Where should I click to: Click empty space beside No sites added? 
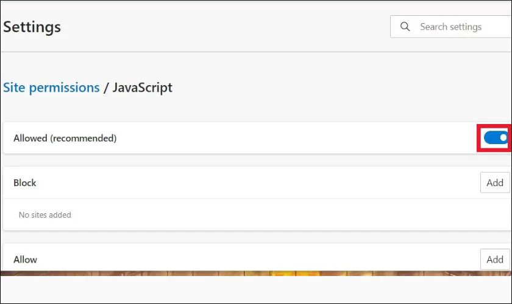277,215
